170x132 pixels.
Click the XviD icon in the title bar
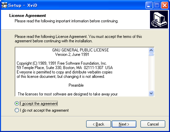(4, 5)
